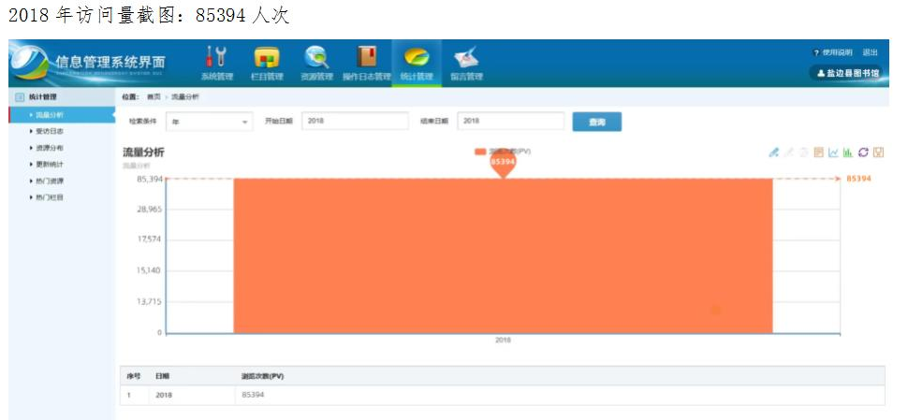This screenshot has width=908, height=420.
Task: Click the 85394 orange marker pin
Action: [503, 163]
